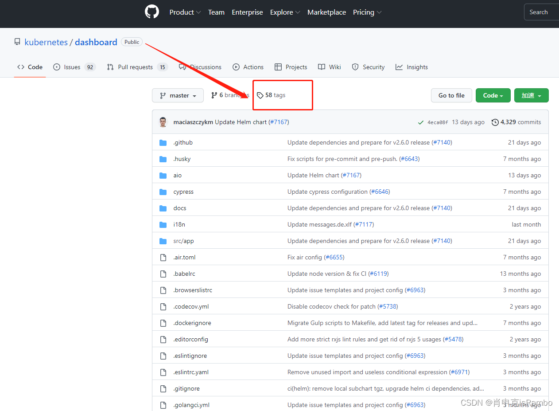Click the .gitignore file icon
Viewport: 559px width, 411px height.
click(163, 389)
